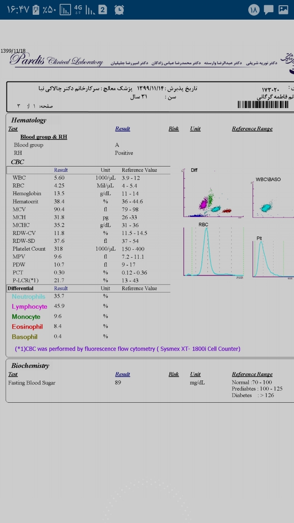Open the notification badge showing ۱۸
The width and height of the screenshot is (294, 523).
(x=254, y=10)
